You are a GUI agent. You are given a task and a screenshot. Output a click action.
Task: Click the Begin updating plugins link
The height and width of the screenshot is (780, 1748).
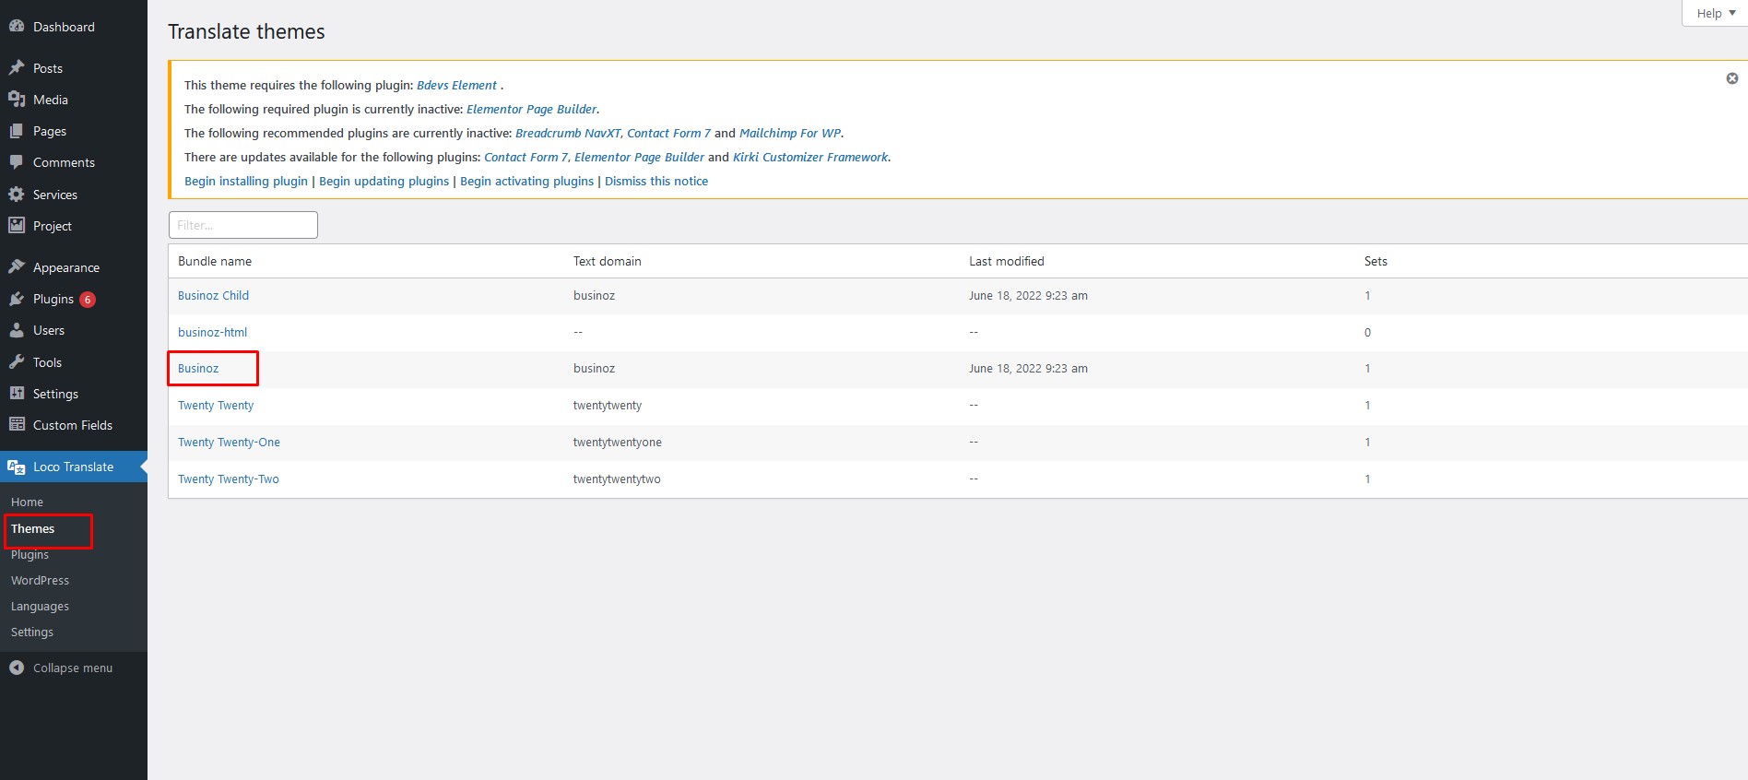click(384, 182)
